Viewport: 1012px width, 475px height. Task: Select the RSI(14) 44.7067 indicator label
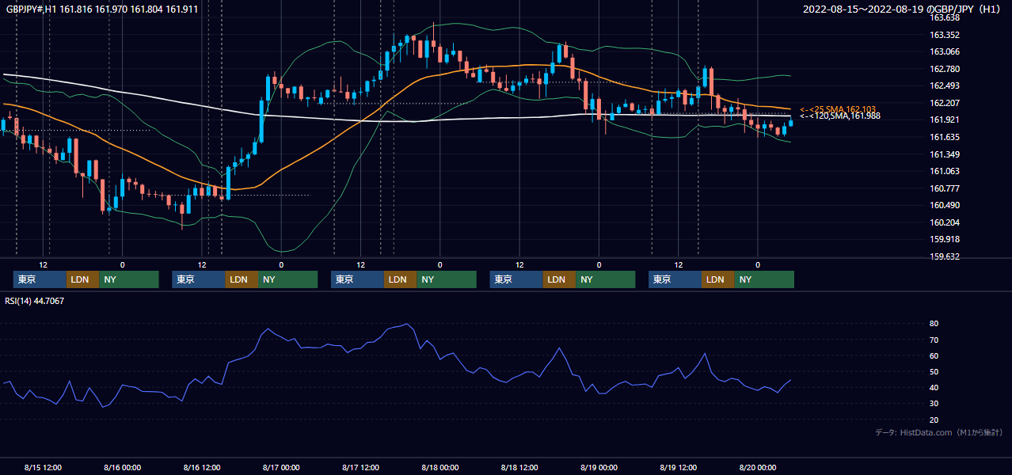(x=35, y=301)
